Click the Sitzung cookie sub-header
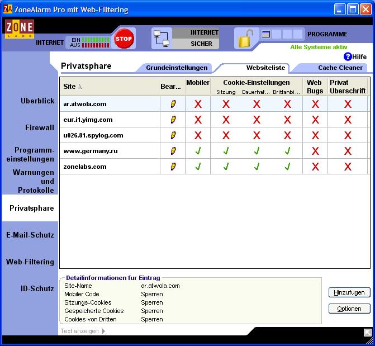 point(226,92)
